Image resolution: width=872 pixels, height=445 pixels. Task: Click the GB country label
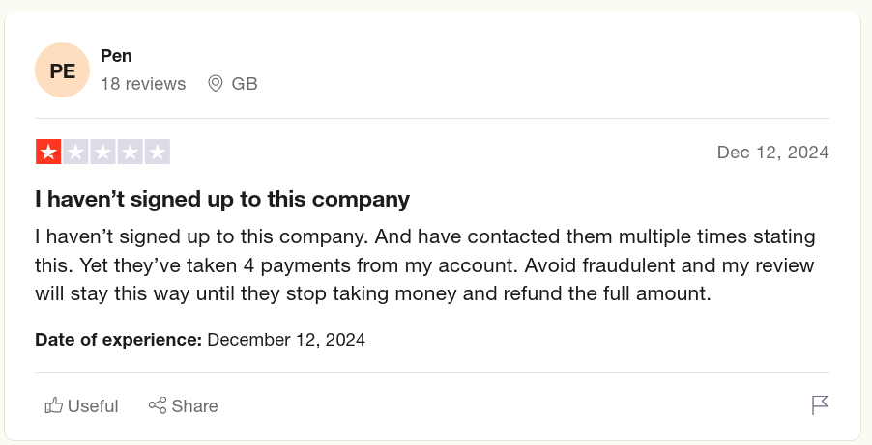tap(245, 84)
